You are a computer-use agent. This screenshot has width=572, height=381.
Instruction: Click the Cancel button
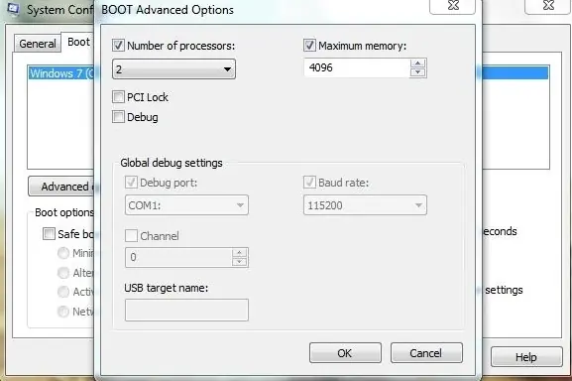[x=426, y=353]
